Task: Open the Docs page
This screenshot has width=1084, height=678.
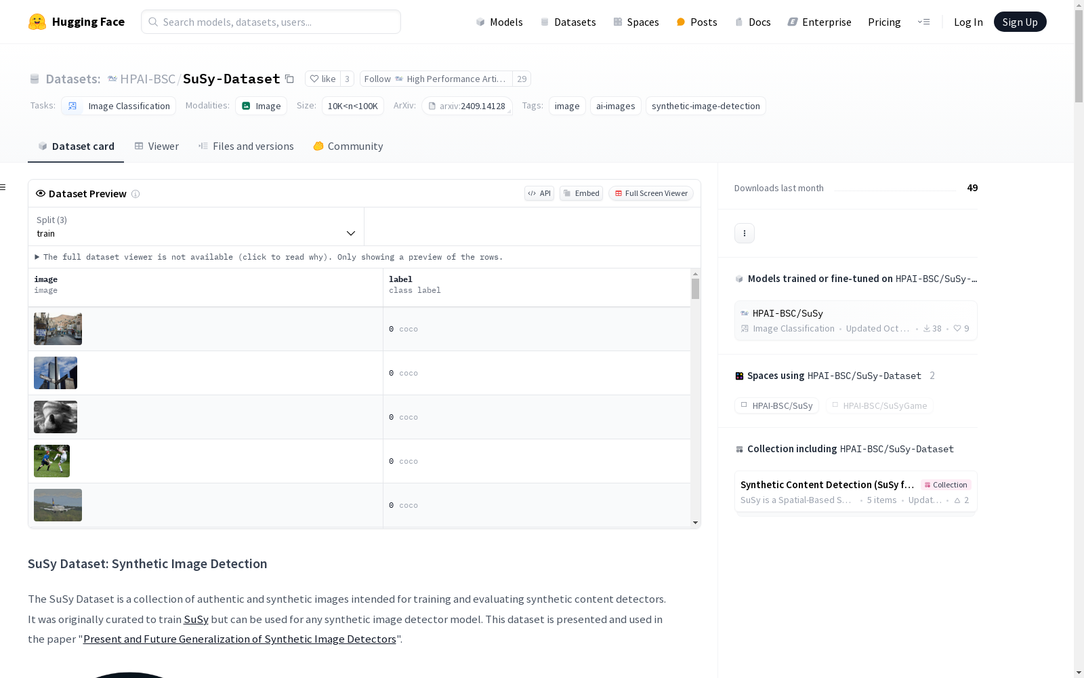Action: pyautogui.click(x=753, y=22)
